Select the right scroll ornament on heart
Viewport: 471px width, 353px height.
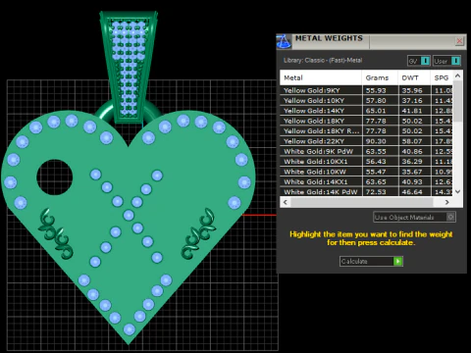point(199,233)
